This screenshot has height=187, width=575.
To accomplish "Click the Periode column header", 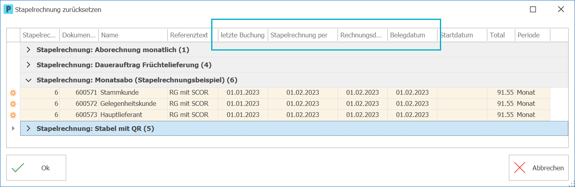I will pos(532,35).
